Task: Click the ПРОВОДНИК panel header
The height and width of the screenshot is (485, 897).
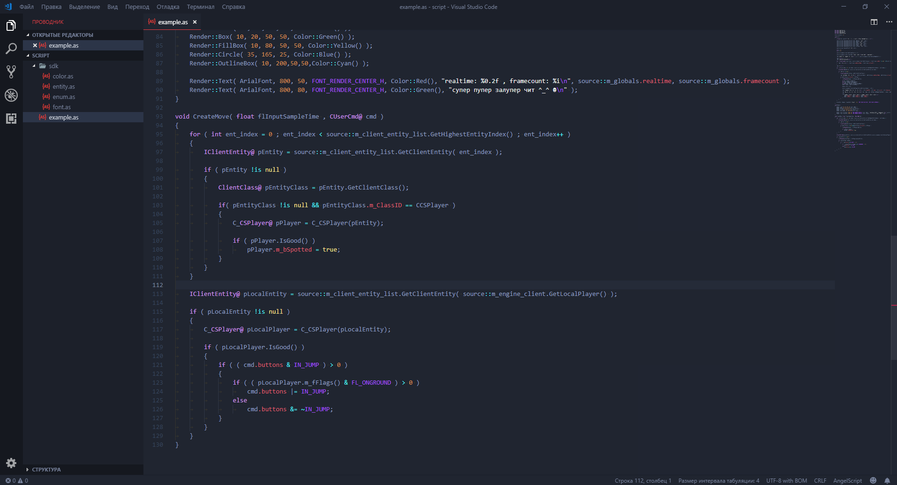Action: point(48,22)
